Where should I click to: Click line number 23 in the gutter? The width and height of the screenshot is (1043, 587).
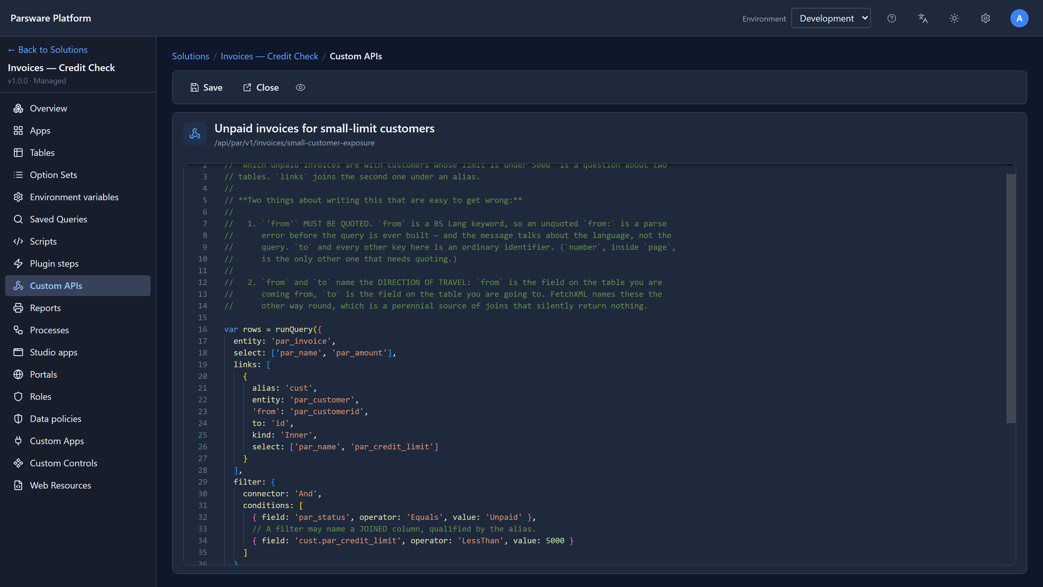tap(202, 412)
